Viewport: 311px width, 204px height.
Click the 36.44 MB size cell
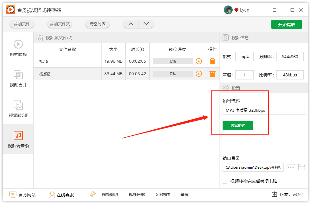113,74
